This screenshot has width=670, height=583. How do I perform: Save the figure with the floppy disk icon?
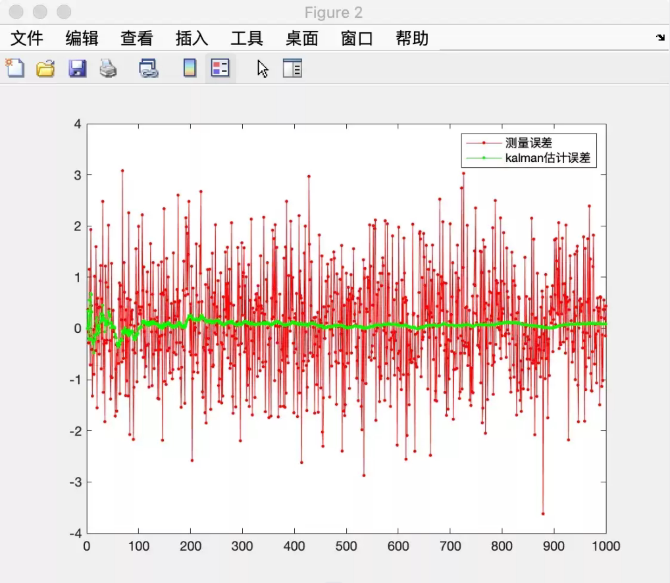pyautogui.click(x=78, y=68)
